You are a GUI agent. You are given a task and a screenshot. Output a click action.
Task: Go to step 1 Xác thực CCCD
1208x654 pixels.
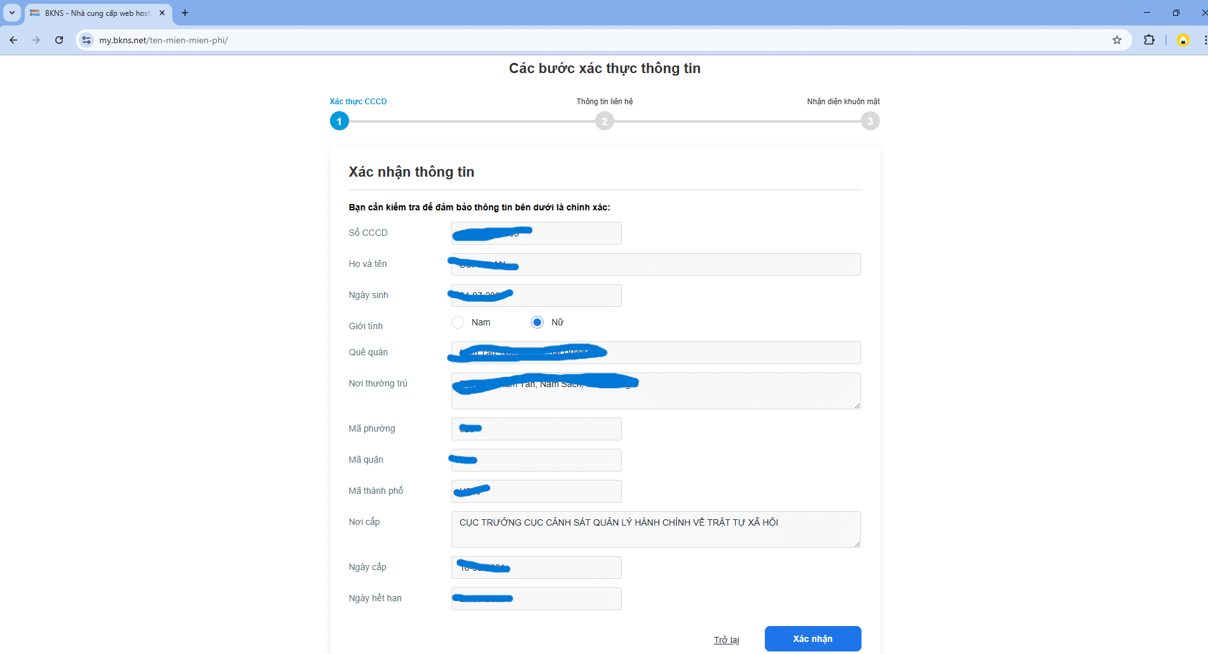[340, 121]
